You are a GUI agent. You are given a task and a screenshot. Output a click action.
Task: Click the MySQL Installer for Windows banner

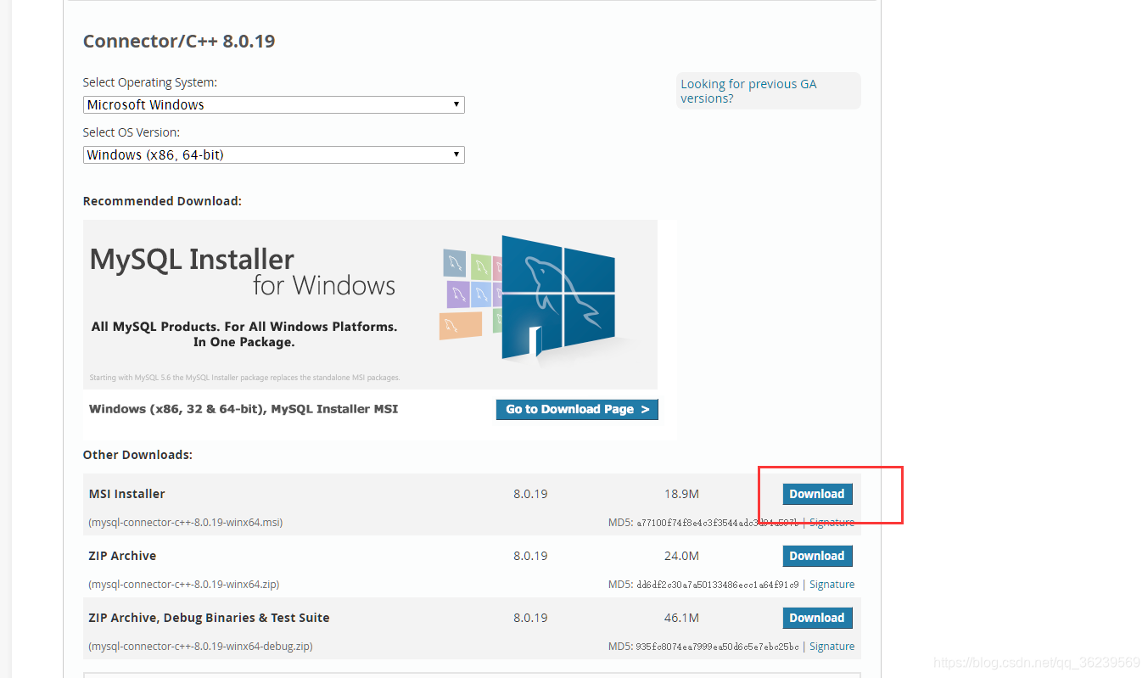370,305
